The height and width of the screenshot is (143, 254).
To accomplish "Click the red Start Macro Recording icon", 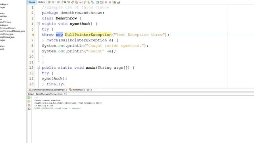I will (106, 2).
